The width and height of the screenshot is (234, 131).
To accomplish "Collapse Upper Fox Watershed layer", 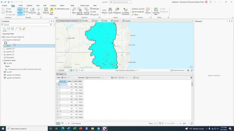I will click(x=3, y=40).
